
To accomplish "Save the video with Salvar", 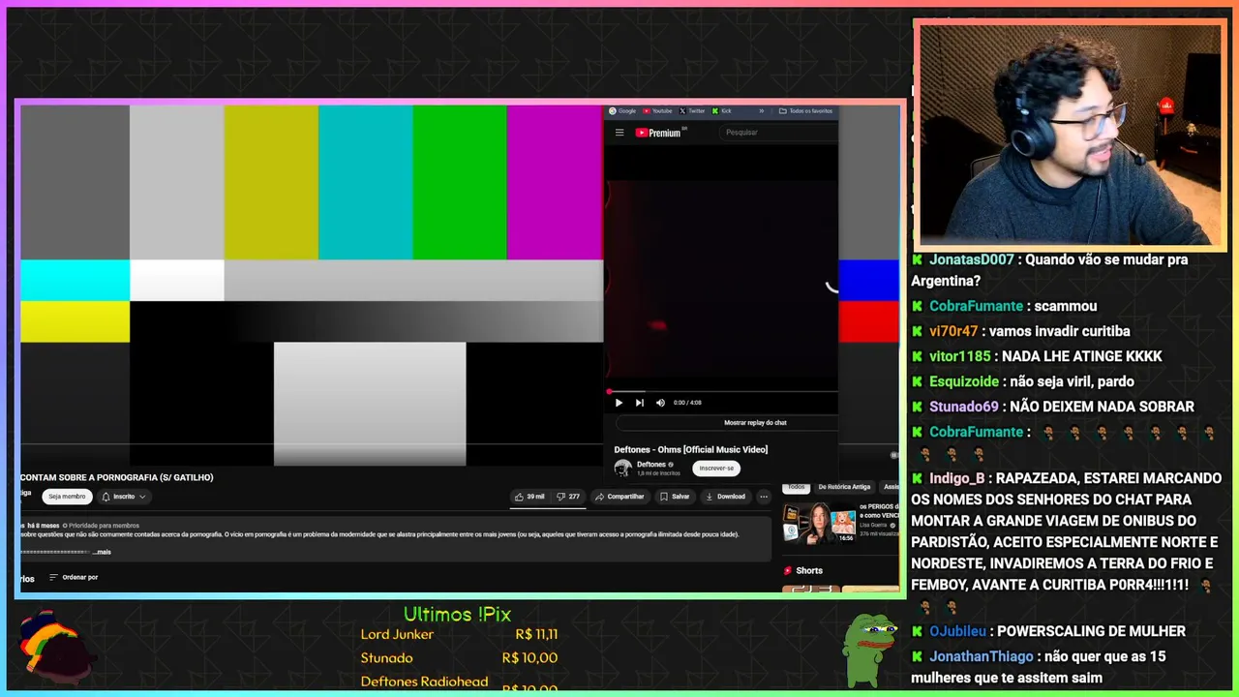I will pyautogui.click(x=675, y=497).
